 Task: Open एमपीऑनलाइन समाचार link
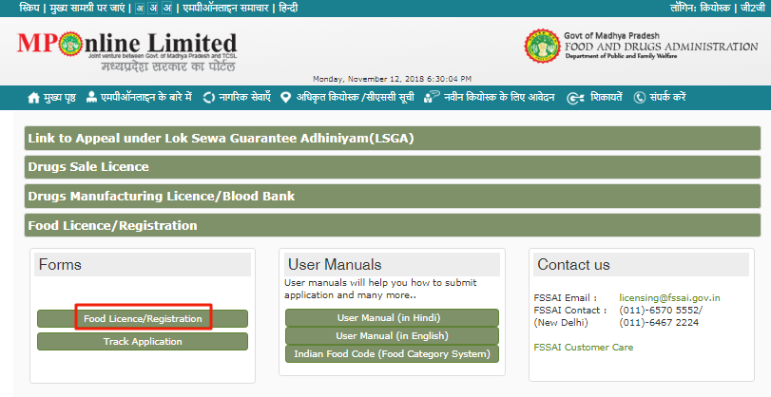coord(225,8)
